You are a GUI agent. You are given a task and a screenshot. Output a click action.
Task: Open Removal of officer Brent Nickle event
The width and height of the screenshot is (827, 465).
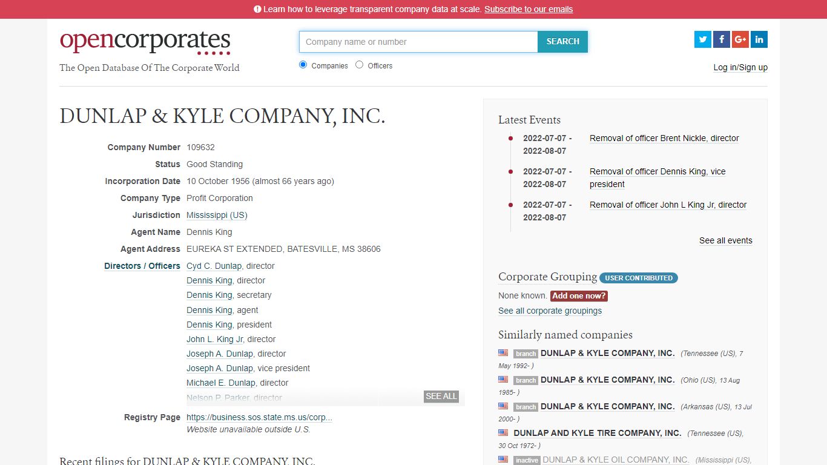pos(664,138)
